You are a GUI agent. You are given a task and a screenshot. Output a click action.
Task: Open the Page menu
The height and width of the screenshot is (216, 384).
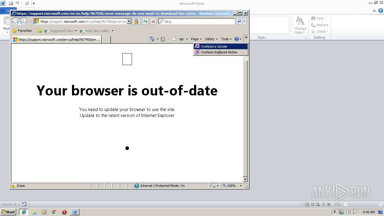tap(196, 39)
